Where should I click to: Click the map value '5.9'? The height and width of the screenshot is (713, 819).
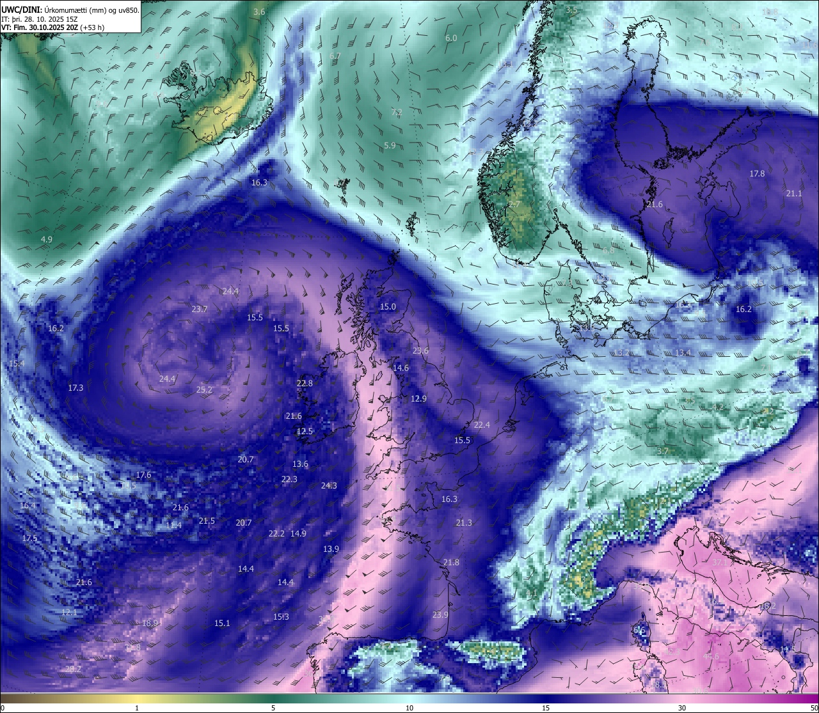click(x=390, y=146)
